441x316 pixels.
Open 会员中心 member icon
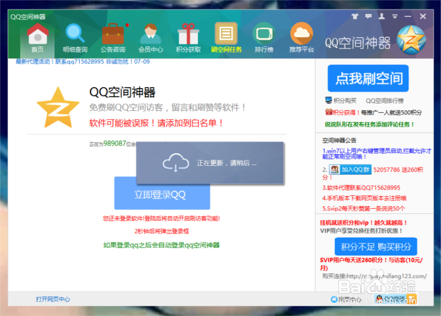(151, 38)
